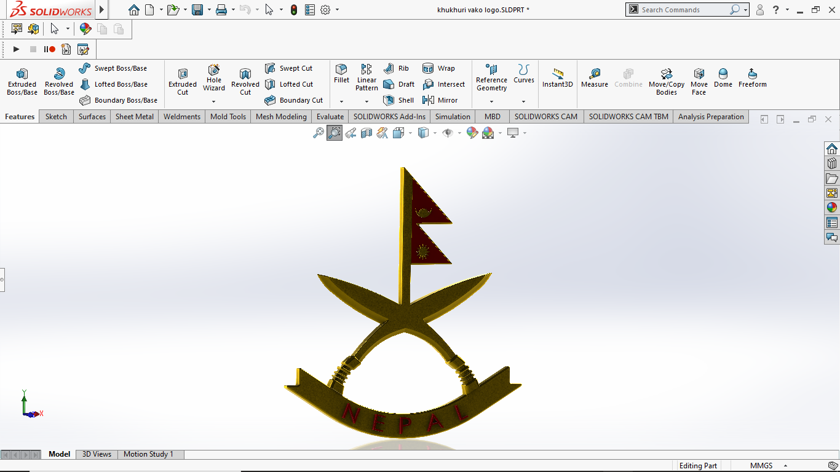Image resolution: width=840 pixels, height=472 pixels.
Task: Switch to the Sketch tab
Action: (x=56, y=117)
